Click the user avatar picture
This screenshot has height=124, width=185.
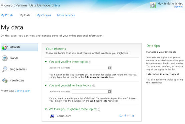pyautogui.click(x=153, y=5)
